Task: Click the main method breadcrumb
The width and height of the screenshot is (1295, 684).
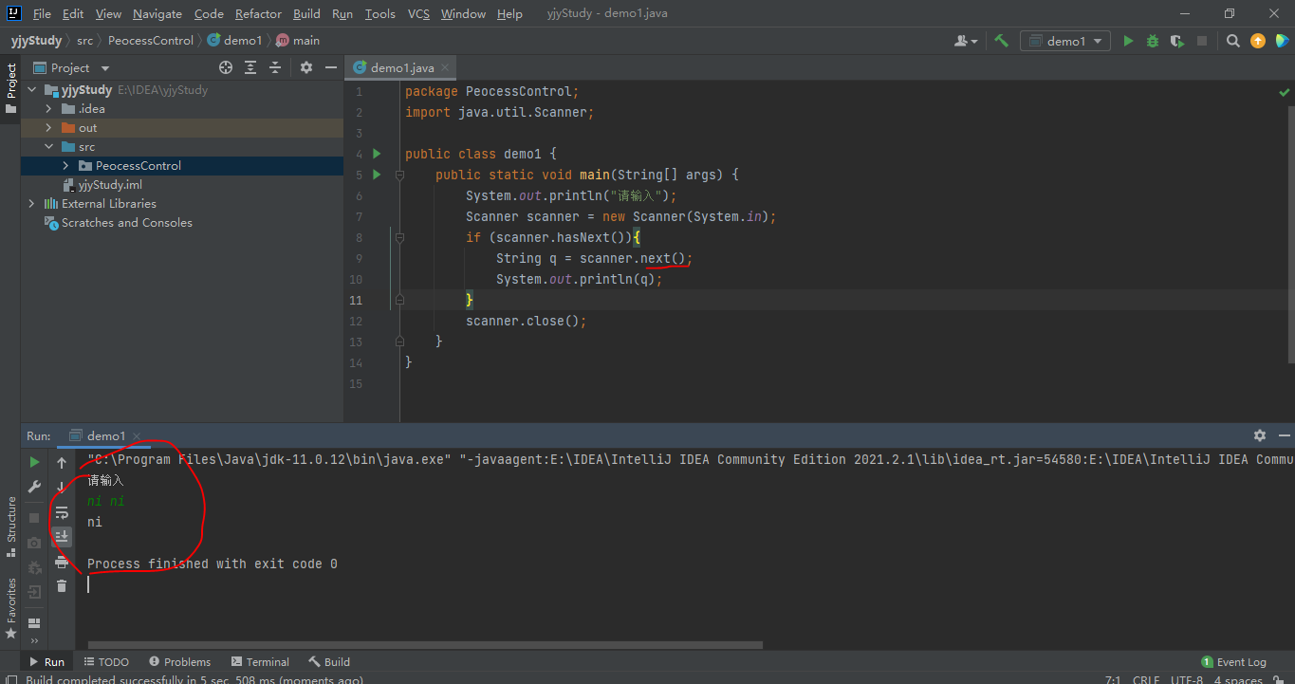Action: [298, 41]
